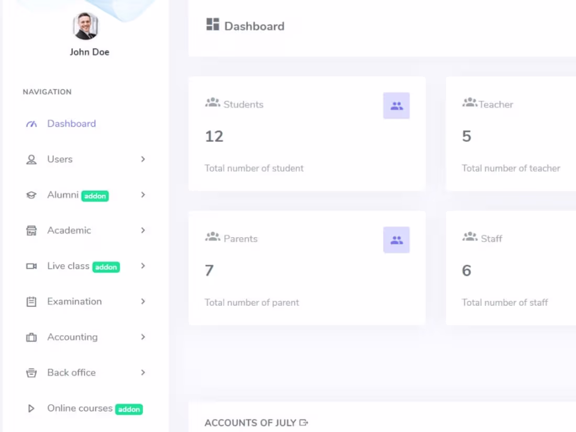Click the Academic building icon
Viewport: 576px width, 432px height.
tap(31, 231)
